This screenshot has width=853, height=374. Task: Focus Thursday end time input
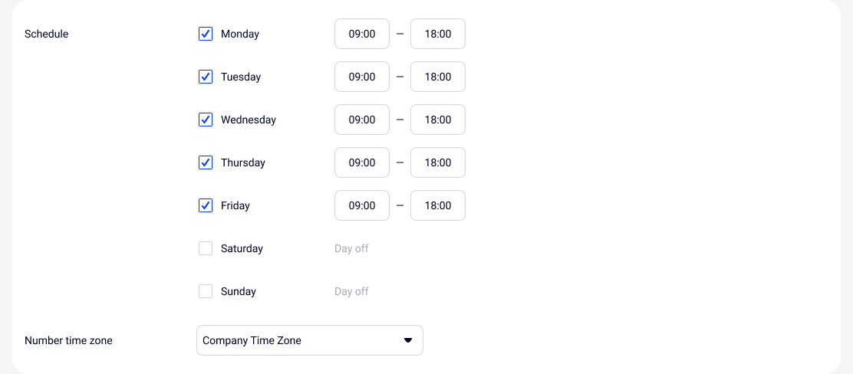[x=438, y=162]
